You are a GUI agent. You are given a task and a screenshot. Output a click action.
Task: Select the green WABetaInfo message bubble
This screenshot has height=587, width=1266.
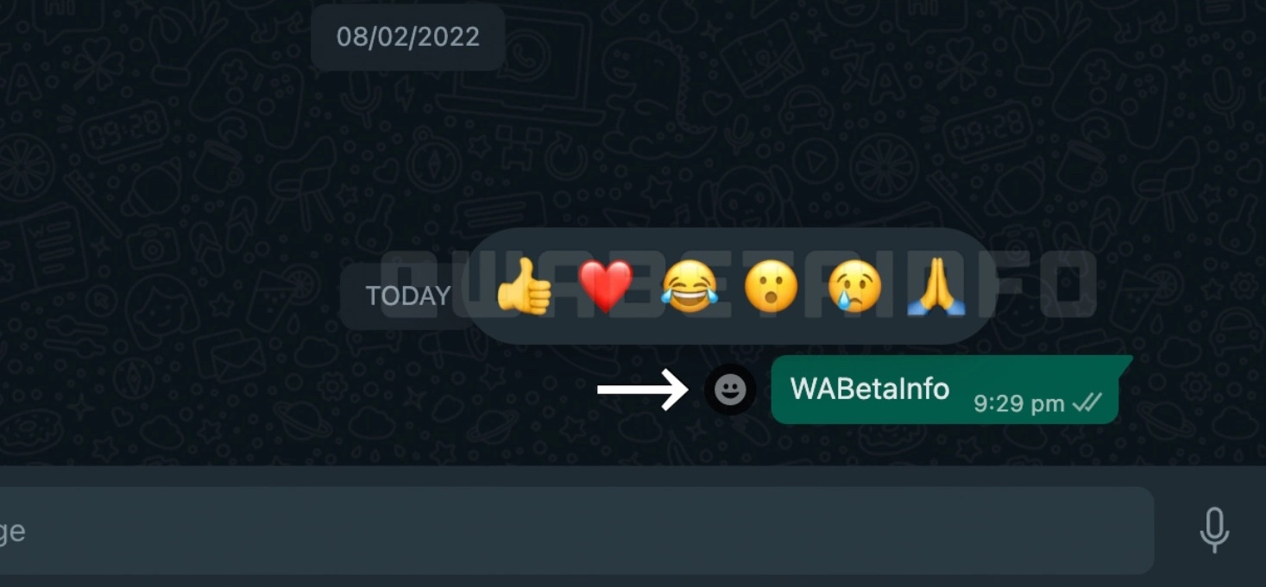click(x=945, y=390)
